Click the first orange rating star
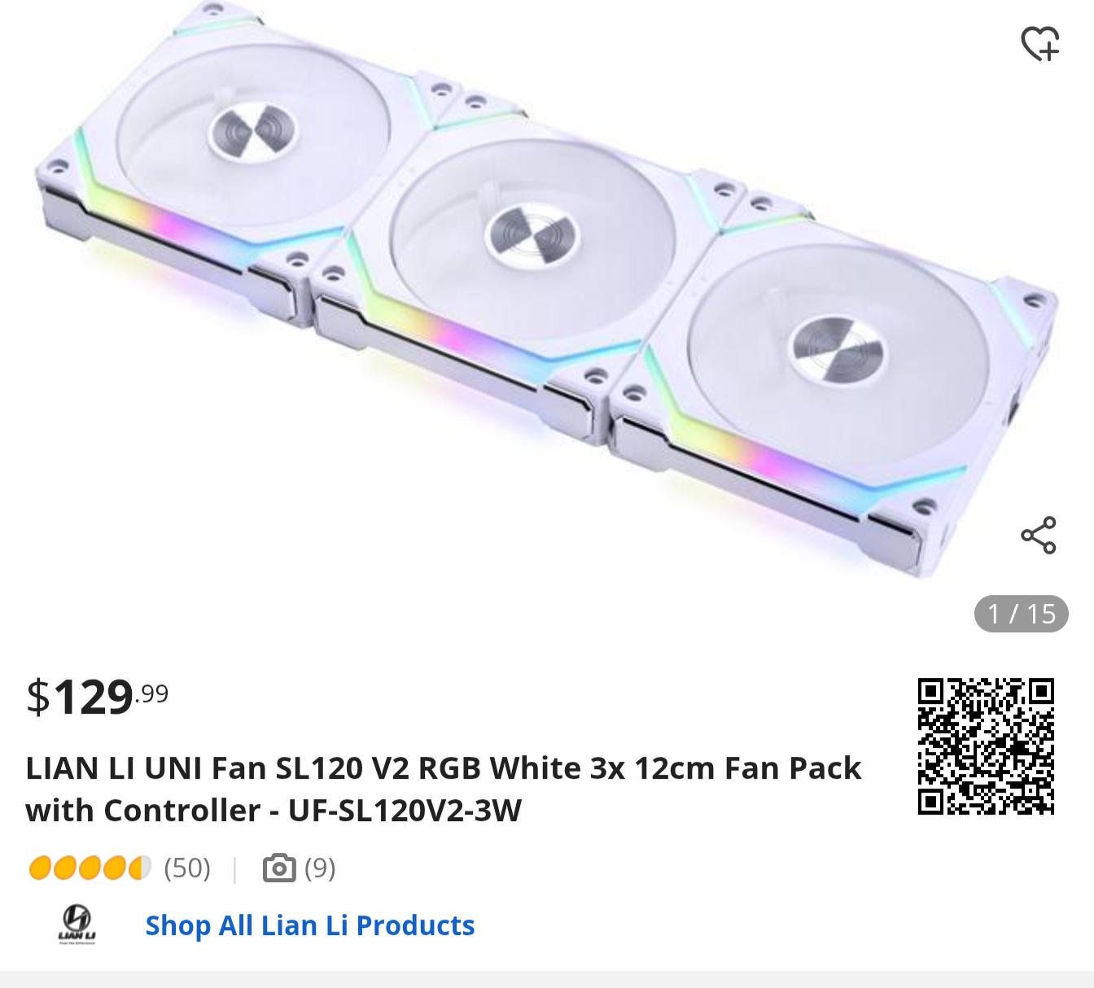The image size is (1094, 988). point(41,869)
